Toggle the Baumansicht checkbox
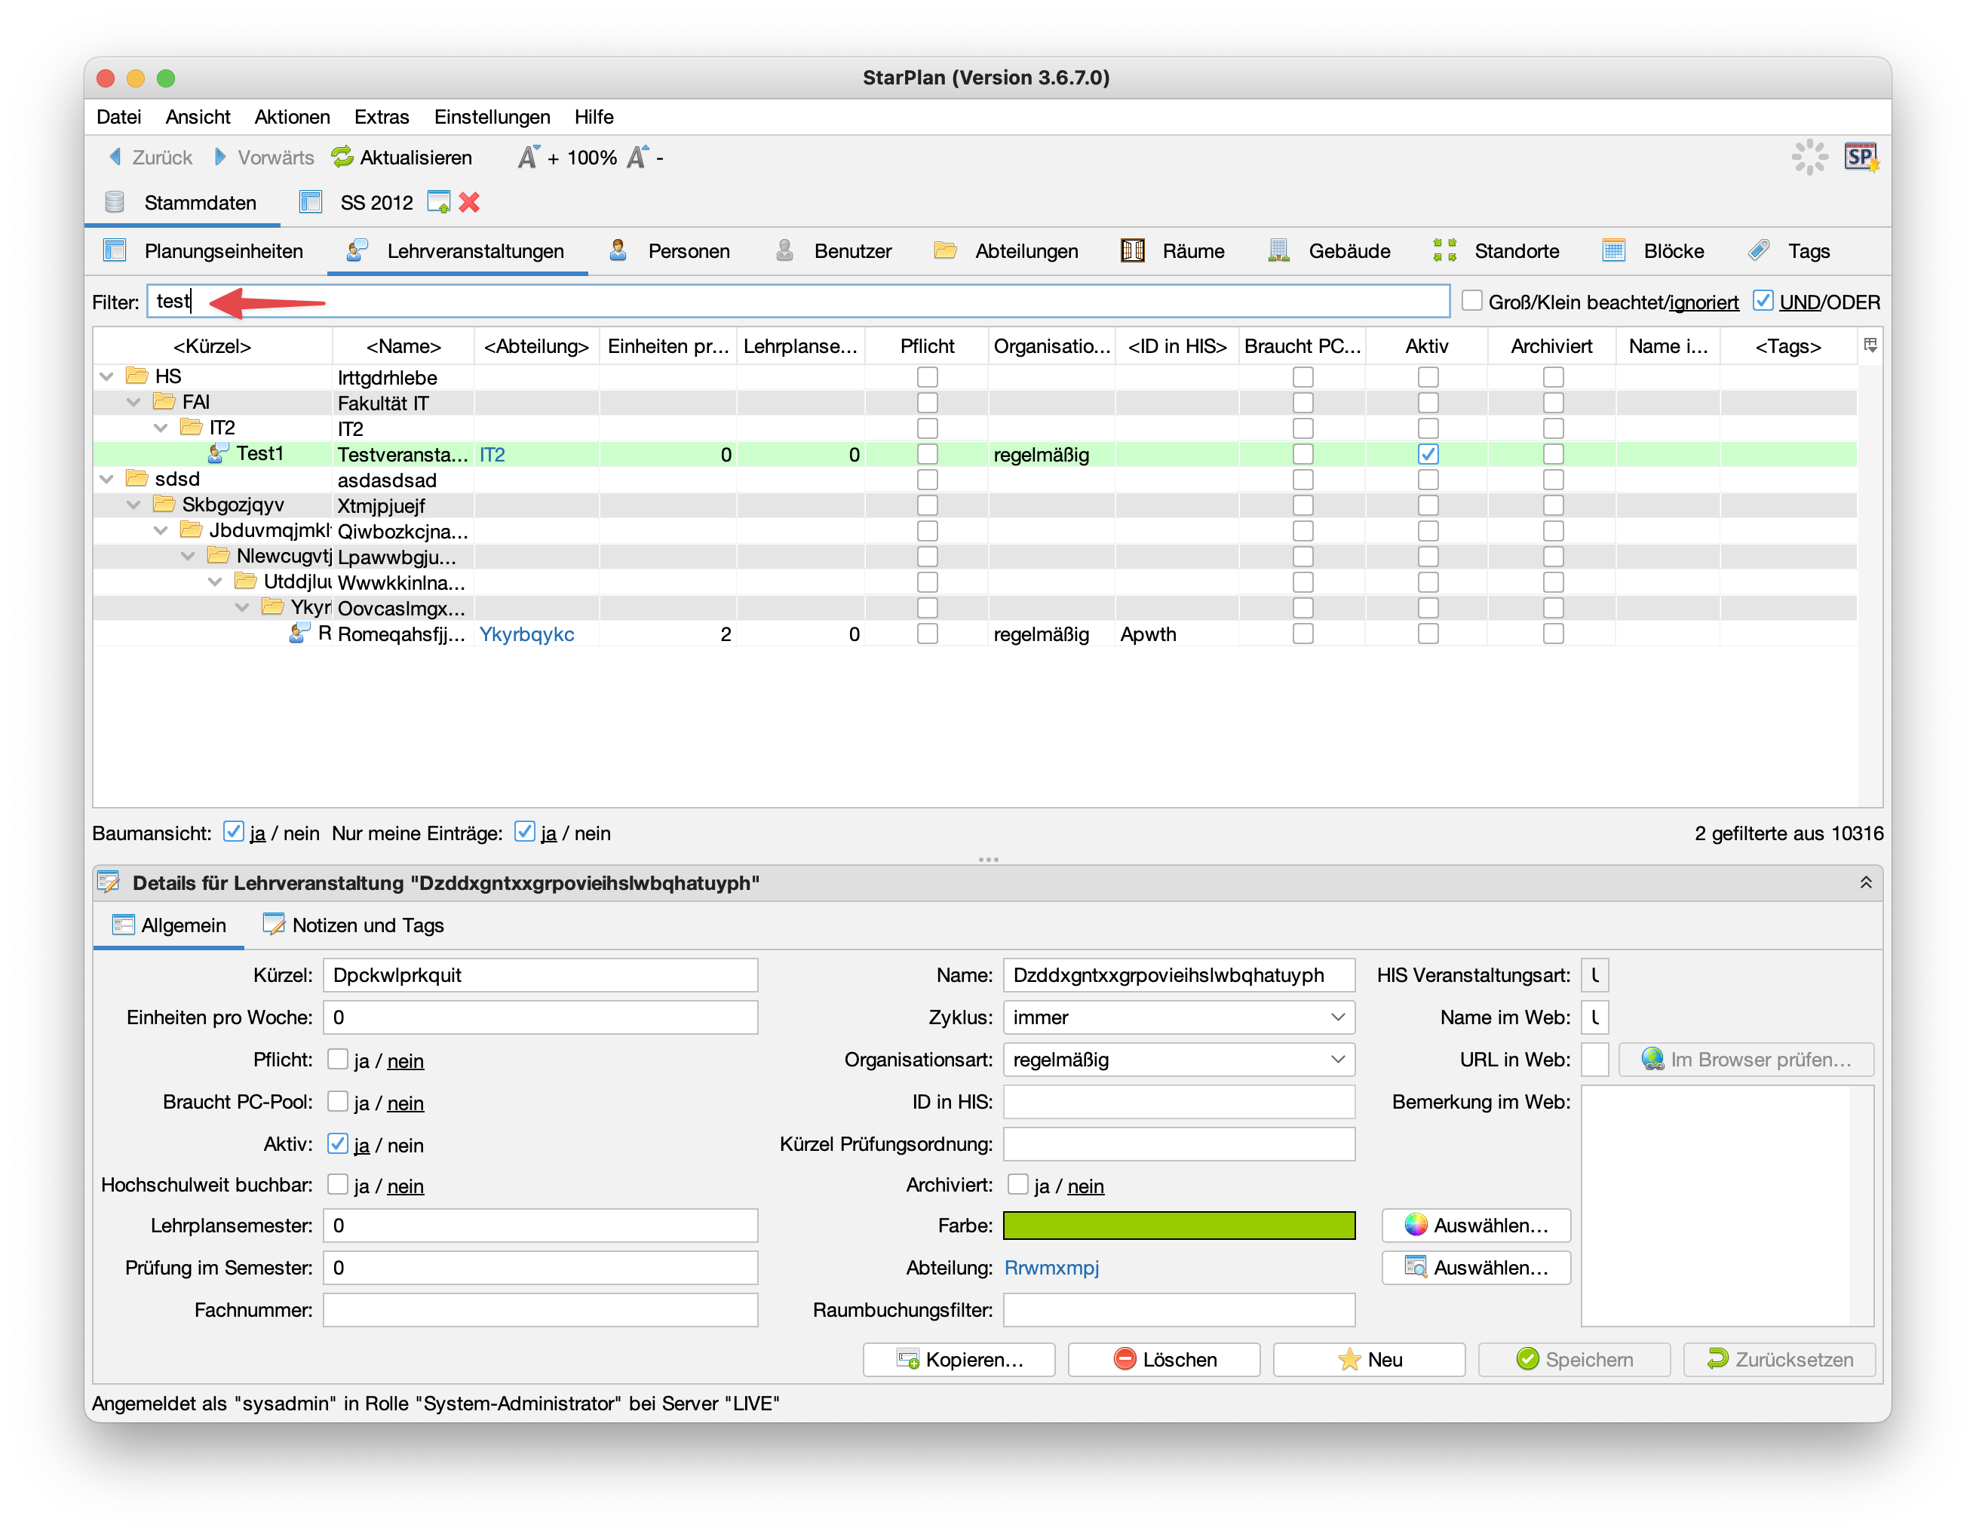This screenshot has width=1976, height=1534. 234,832
